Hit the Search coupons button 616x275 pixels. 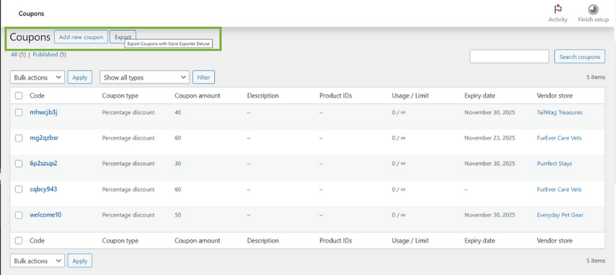(579, 57)
